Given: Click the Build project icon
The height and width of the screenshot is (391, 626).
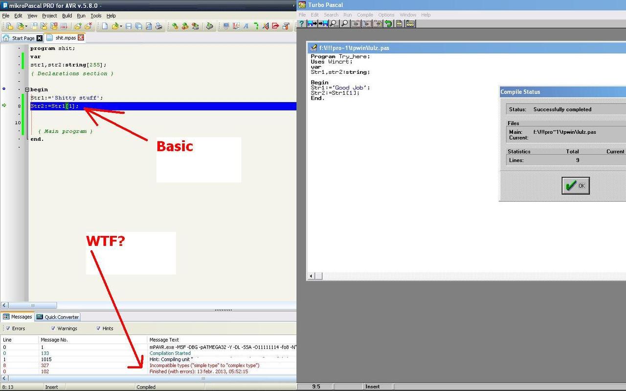Looking at the screenshot, I should (175, 26).
